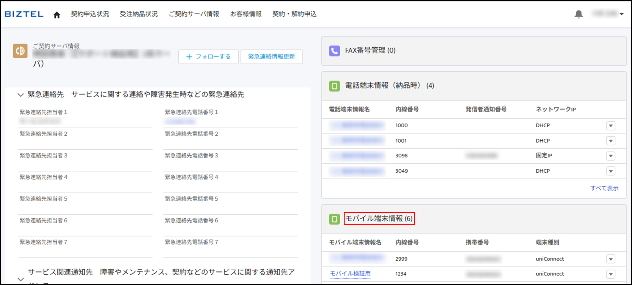The width and height of the screenshot is (632, 285).
Task: Click the フォローする button
Action: click(208, 57)
